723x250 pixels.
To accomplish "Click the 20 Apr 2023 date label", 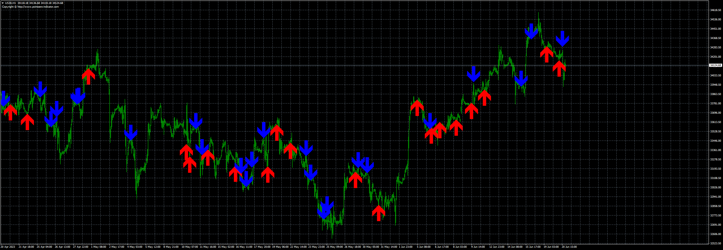I will pos(8,247).
